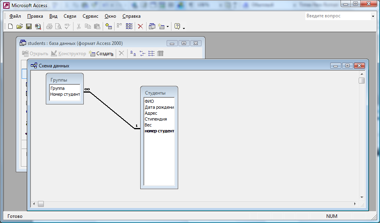Click the Show Direct Relationships icon
Screen dimensions: 380x223
(x=119, y=26)
